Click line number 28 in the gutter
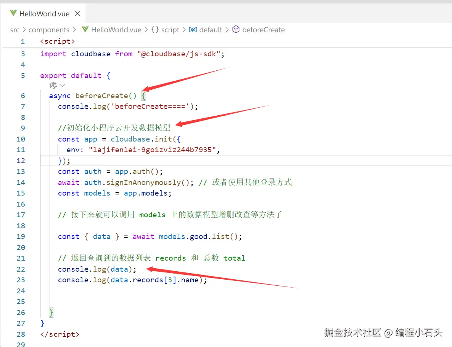This screenshot has width=452, height=347. (x=21, y=334)
